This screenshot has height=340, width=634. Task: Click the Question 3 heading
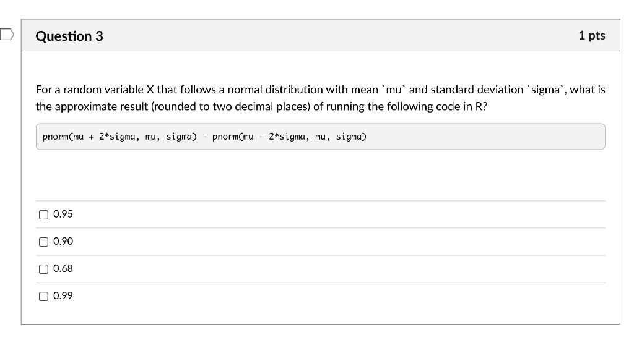[69, 36]
